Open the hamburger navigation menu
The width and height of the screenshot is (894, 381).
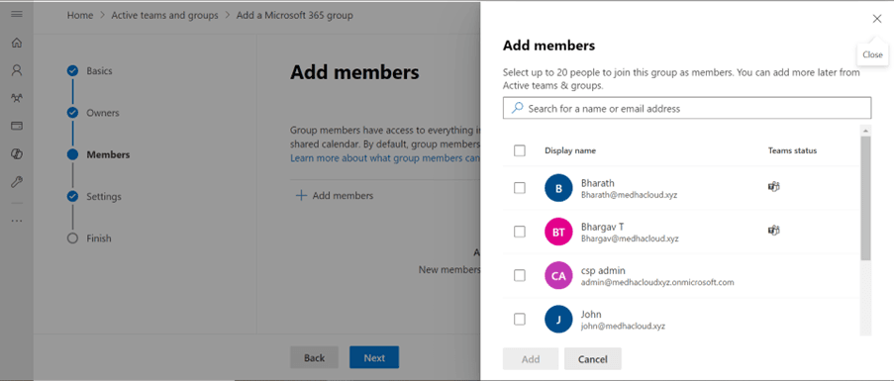point(17,14)
